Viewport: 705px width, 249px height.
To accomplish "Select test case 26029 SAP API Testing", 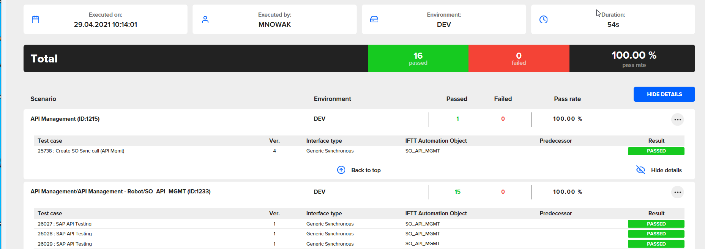I will pos(65,244).
